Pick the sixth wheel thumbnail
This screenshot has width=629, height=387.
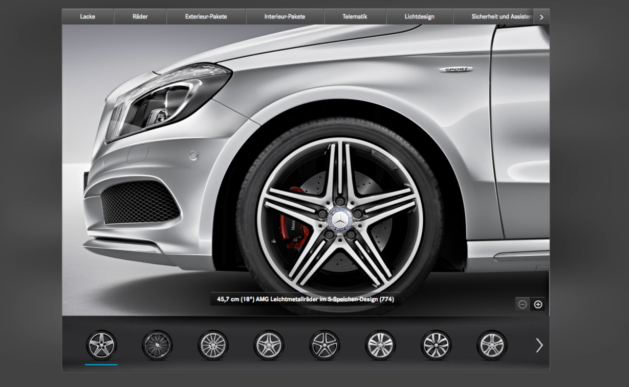380,345
